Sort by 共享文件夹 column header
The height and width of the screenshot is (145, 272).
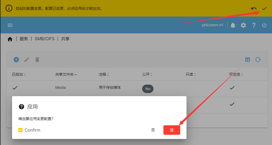click(66, 74)
